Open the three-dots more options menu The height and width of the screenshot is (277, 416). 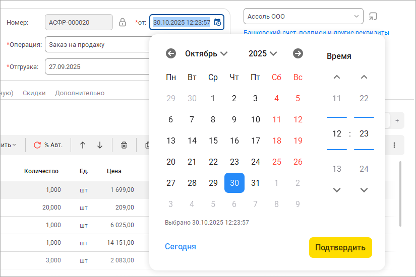(x=394, y=145)
